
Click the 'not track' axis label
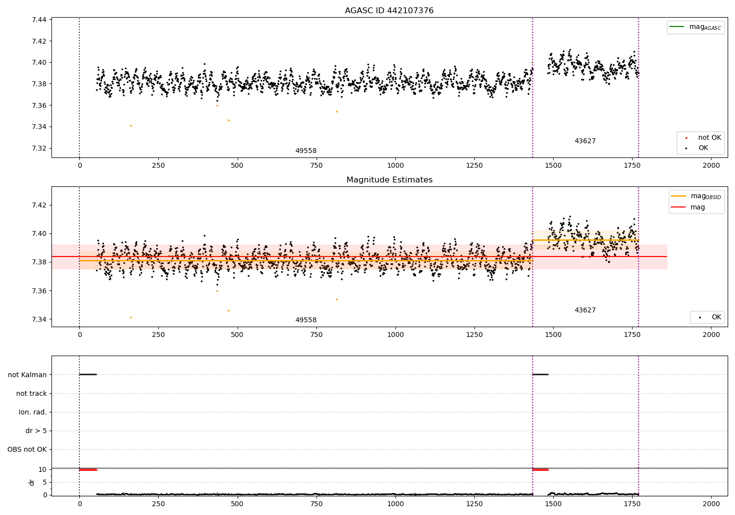(31, 393)
